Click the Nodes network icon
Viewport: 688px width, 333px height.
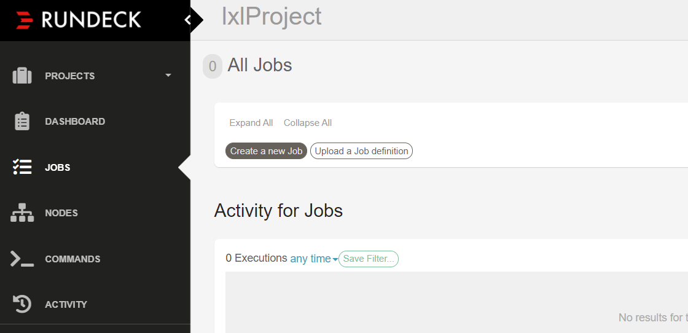[x=22, y=213]
